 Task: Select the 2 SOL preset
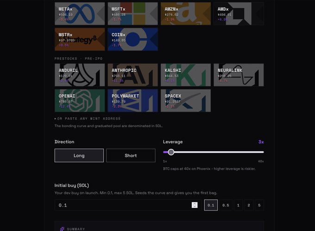(x=249, y=205)
